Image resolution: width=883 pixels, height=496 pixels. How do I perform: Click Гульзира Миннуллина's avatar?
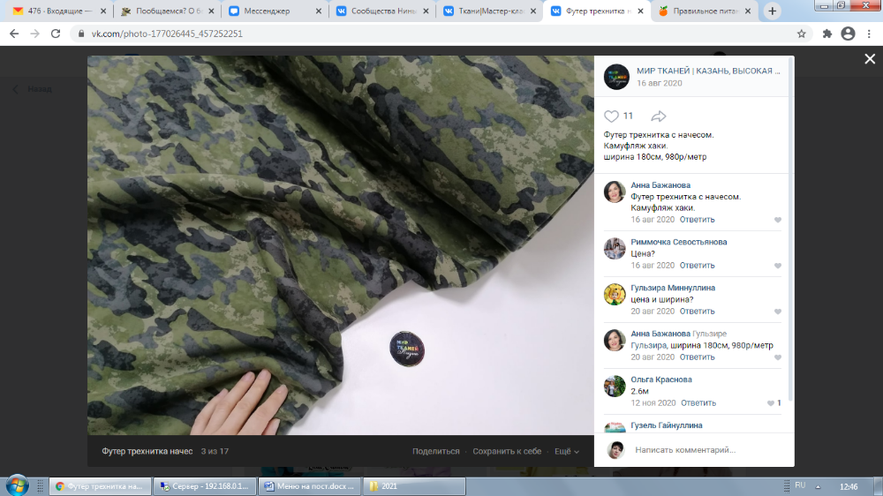[615, 295]
